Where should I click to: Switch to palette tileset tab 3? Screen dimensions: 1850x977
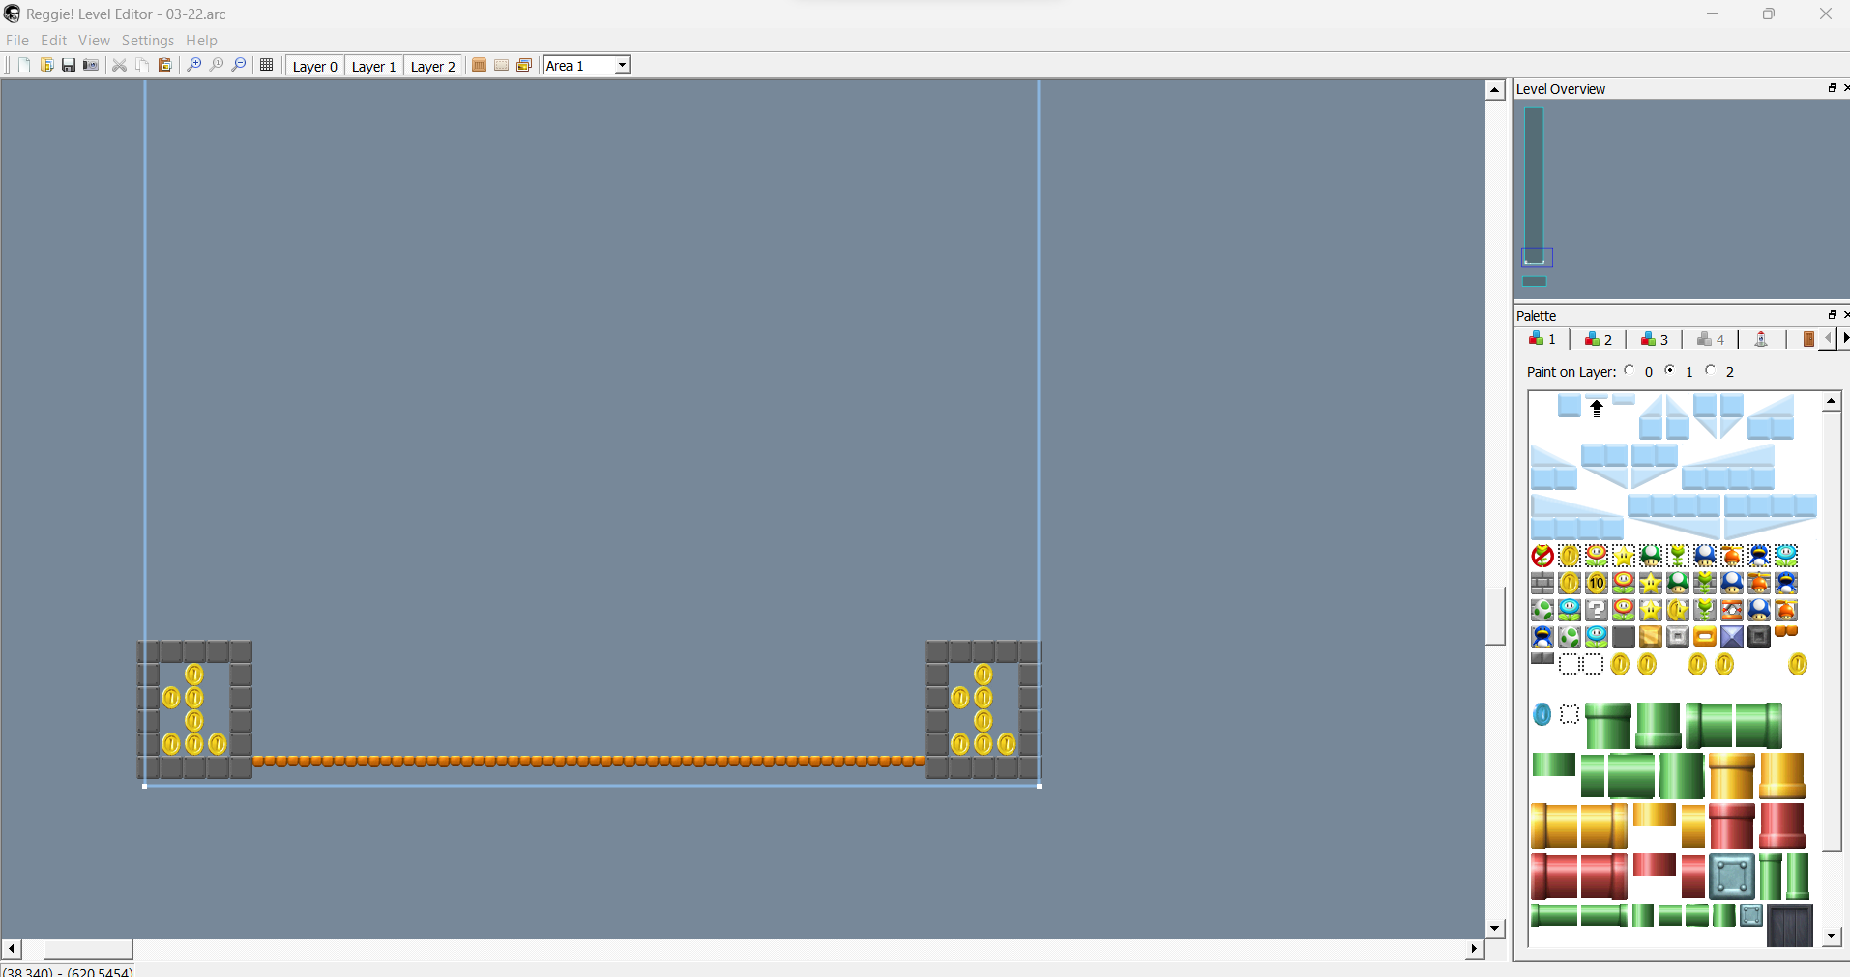click(x=1655, y=339)
